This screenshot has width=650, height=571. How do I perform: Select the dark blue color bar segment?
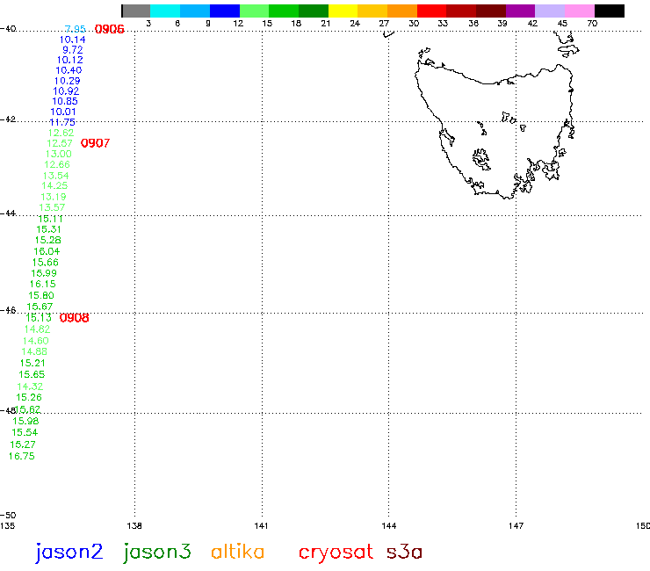225,11
